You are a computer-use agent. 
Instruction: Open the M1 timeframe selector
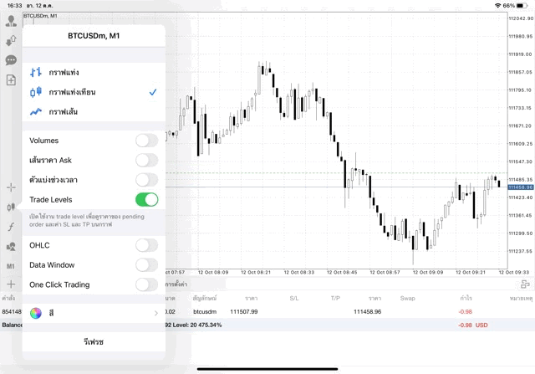coord(11,266)
